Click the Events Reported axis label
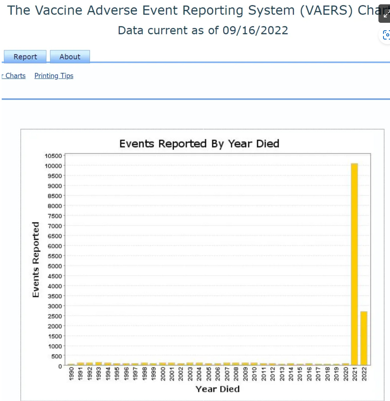 pyautogui.click(x=35, y=259)
